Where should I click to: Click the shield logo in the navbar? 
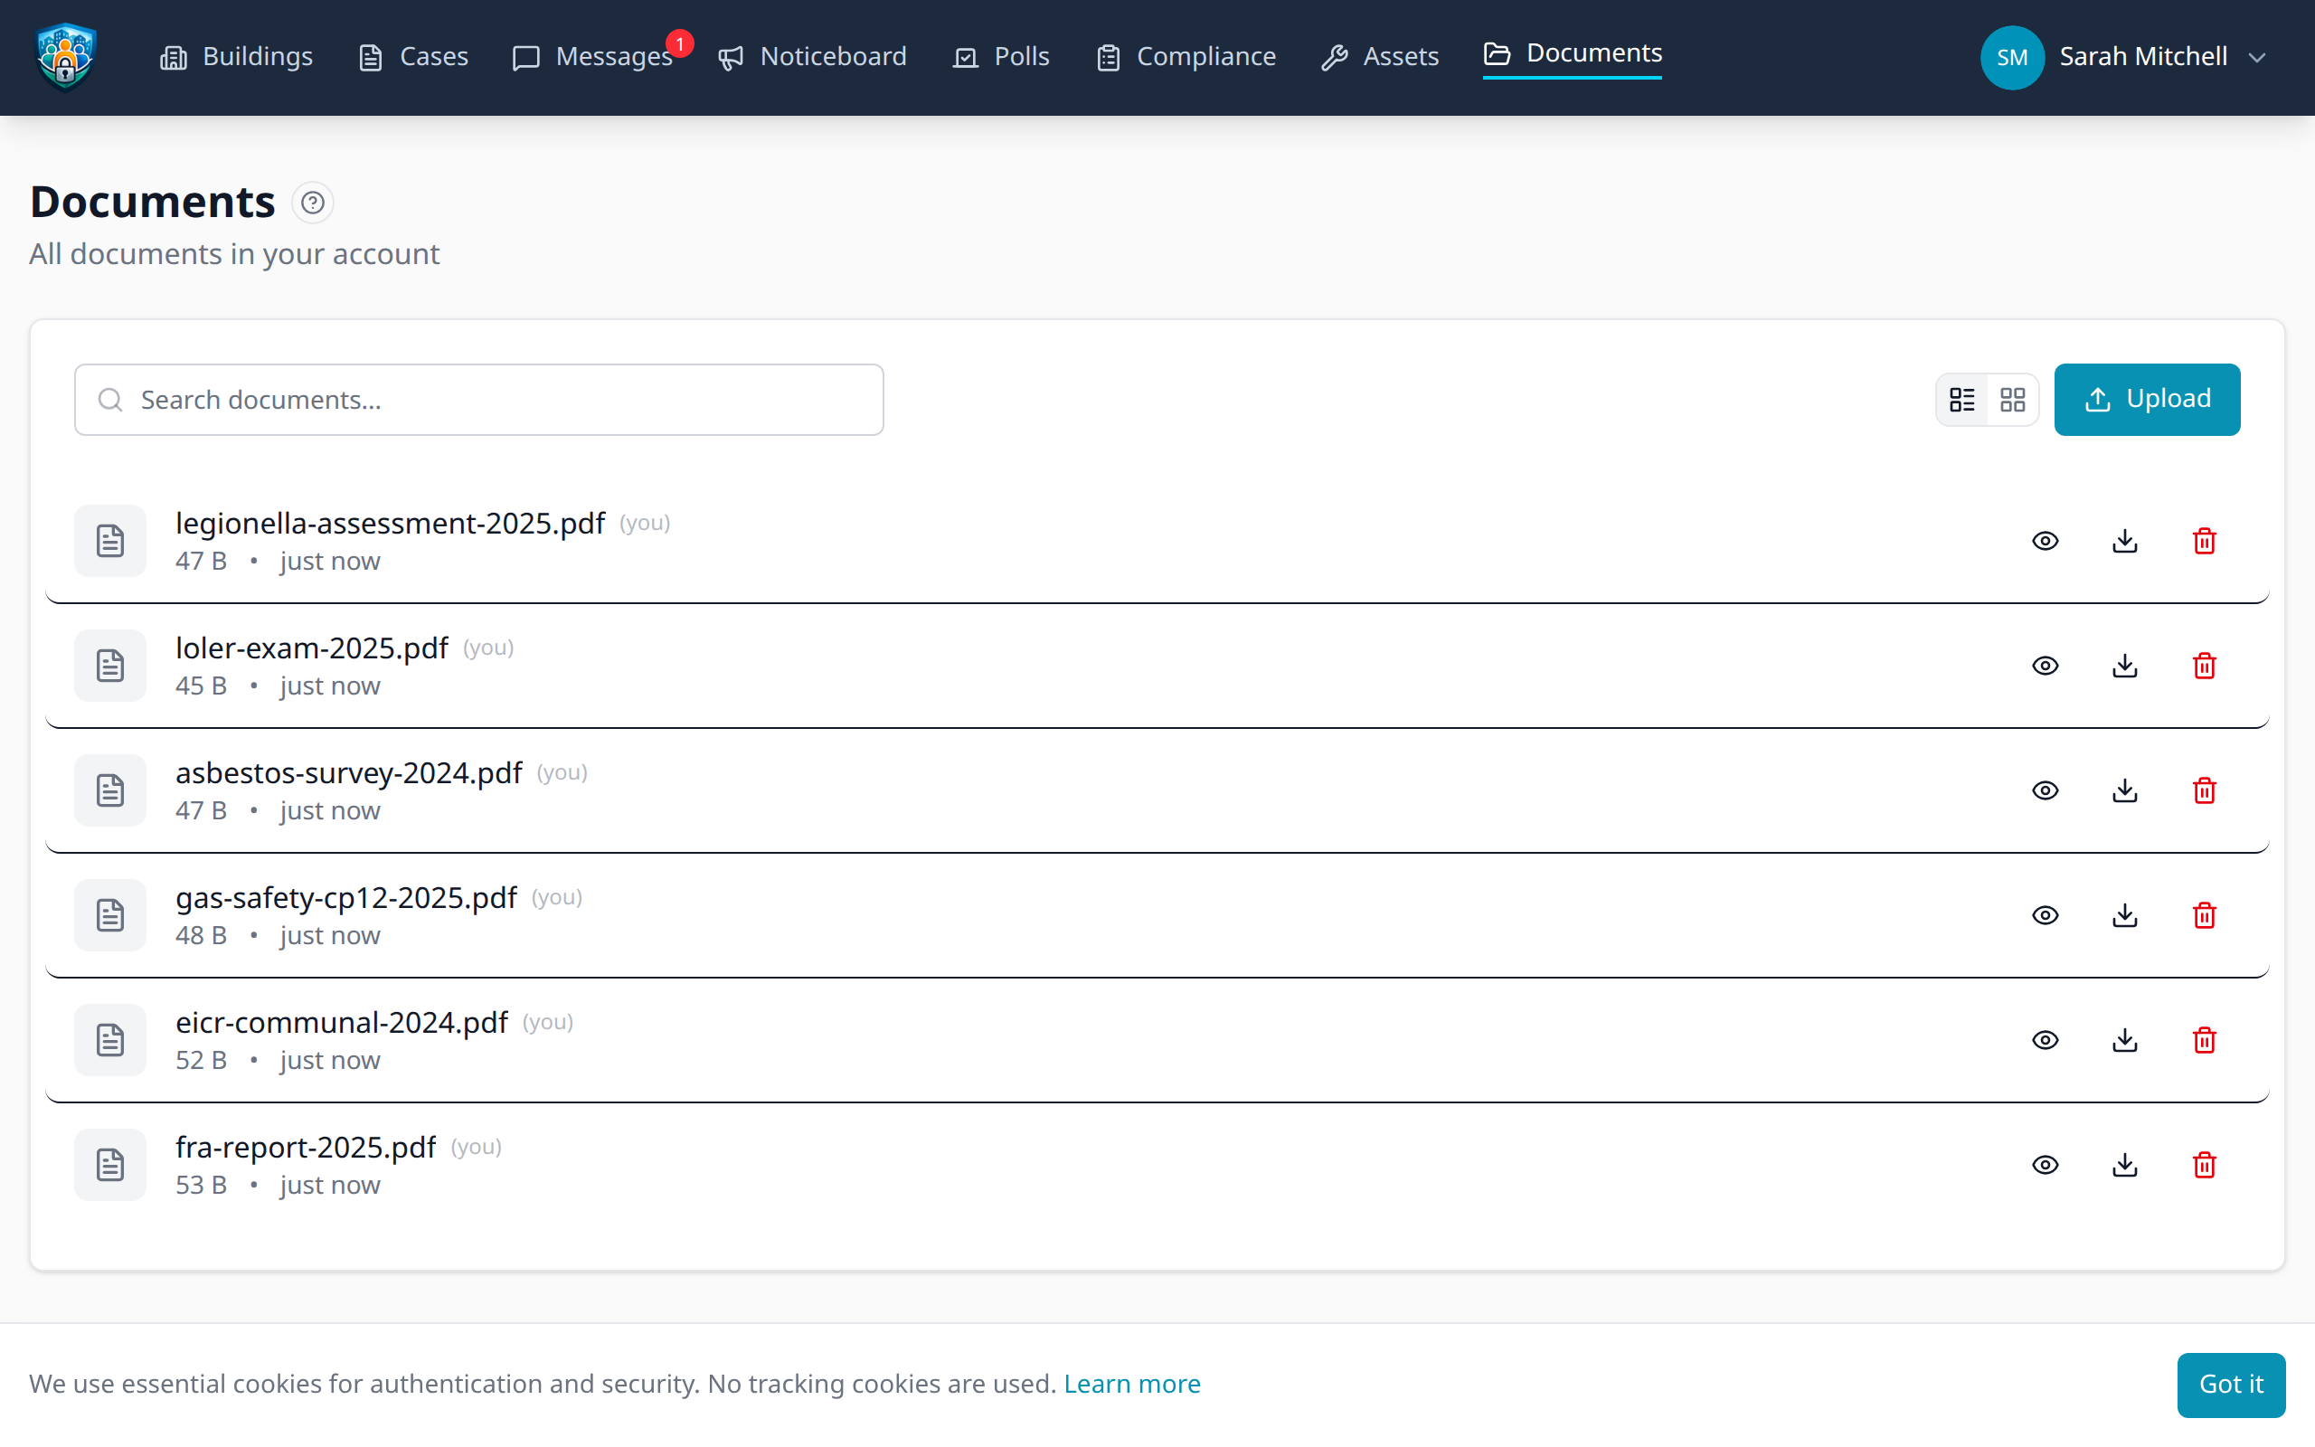tap(65, 56)
